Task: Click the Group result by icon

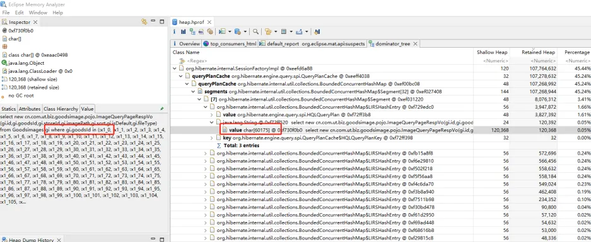Action: click(268, 31)
